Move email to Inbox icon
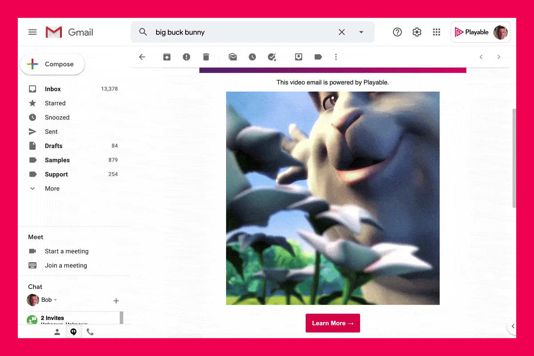 click(299, 57)
